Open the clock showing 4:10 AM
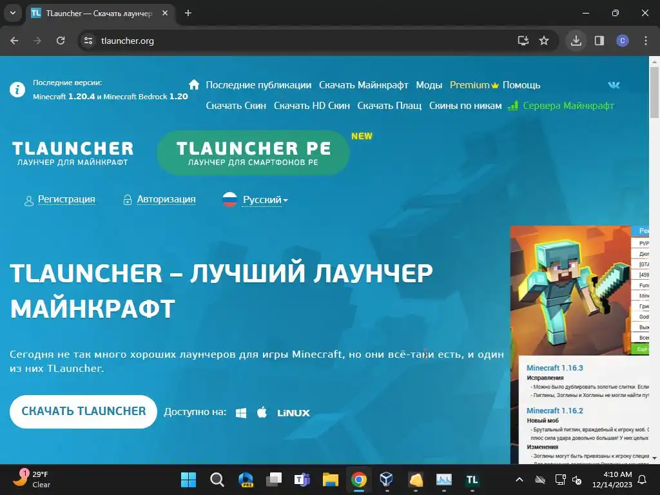This screenshot has width=660, height=495. coord(612,480)
